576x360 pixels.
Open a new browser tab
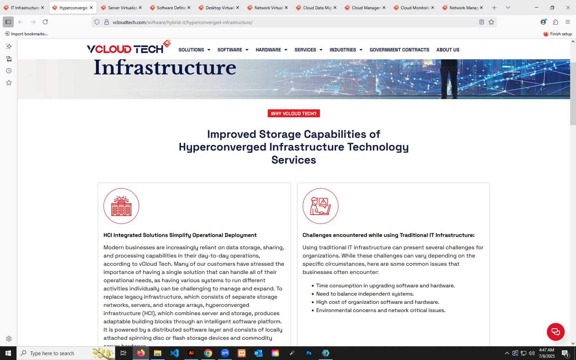click(x=494, y=8)
